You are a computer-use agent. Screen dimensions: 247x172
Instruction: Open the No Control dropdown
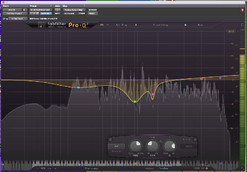[70, 13]
